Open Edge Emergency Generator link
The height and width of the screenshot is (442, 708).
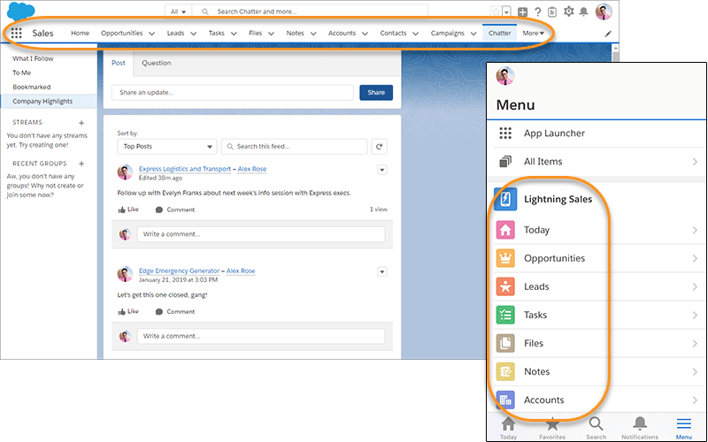click(179, 271)
